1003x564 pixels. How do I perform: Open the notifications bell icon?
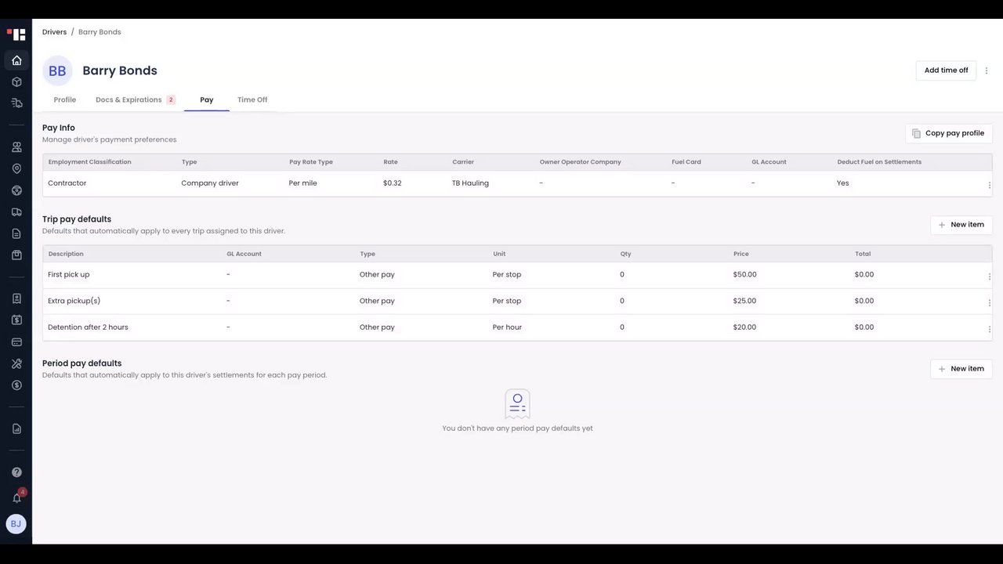pyautogui.click(x=16, y=498)
